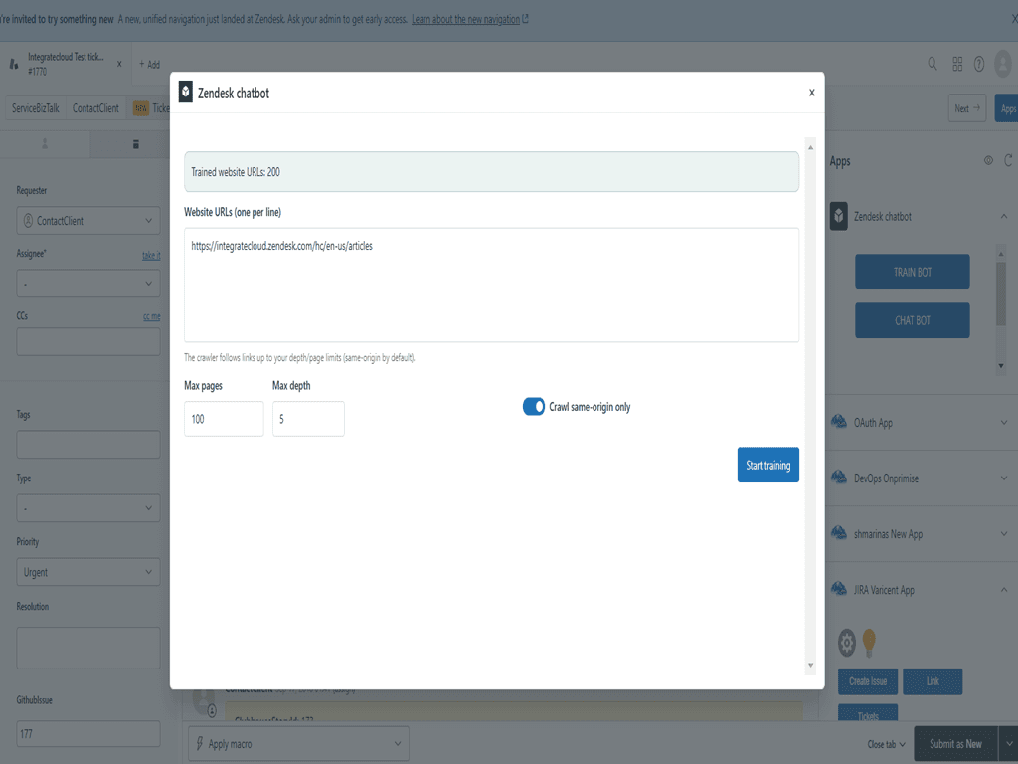Close the Zendesk chatbot dialog
Screen dimensions: 1018x764
coord(811,93)
